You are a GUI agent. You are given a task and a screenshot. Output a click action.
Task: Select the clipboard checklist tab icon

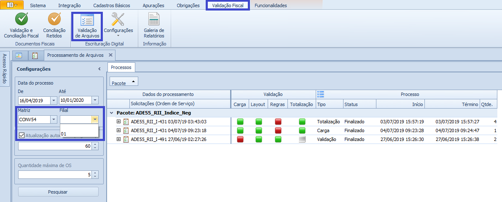tap(35, 55)
